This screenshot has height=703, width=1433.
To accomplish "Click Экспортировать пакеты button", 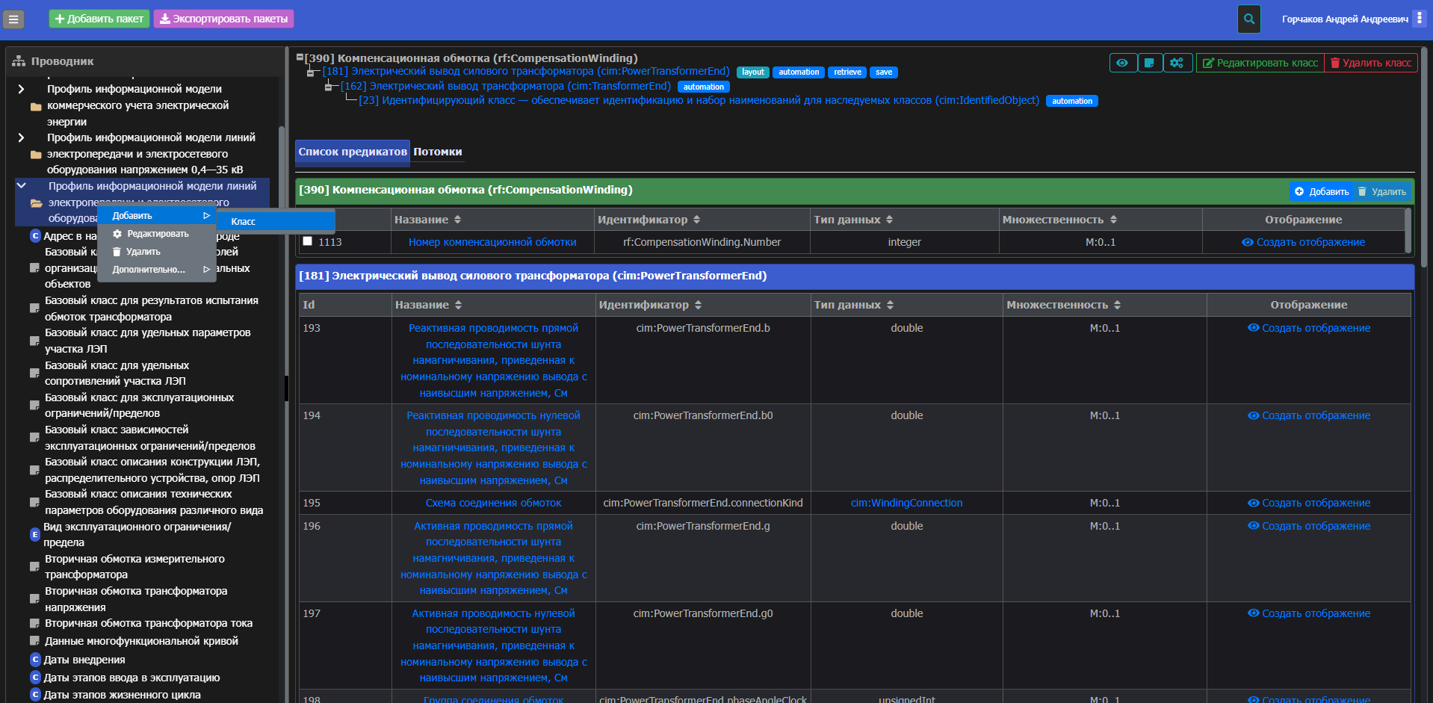I will [223, 19].
